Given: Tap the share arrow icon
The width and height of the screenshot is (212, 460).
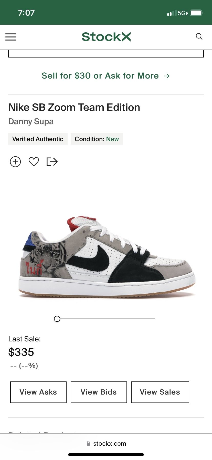Looking at the screenshot, I should [x=52, y=162].
